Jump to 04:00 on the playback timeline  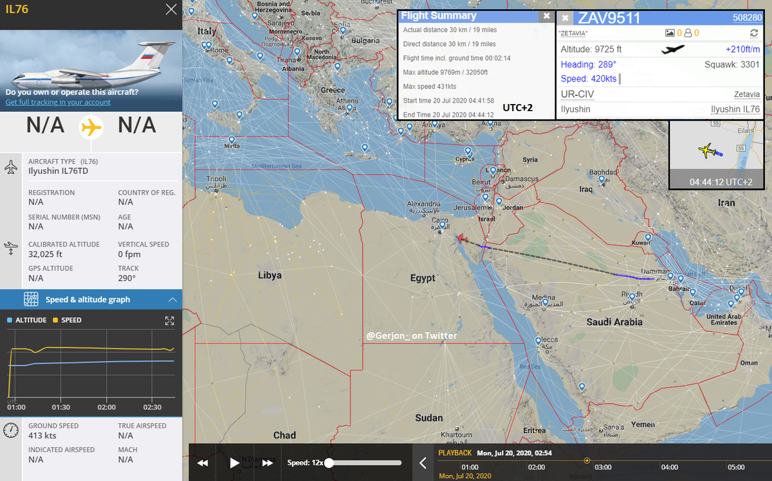tap(670, 467)
